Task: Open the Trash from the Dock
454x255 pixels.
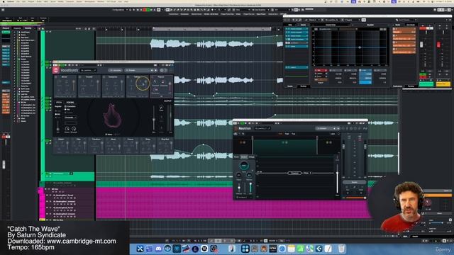Action: pyautogui.click(x=342, y=249)
